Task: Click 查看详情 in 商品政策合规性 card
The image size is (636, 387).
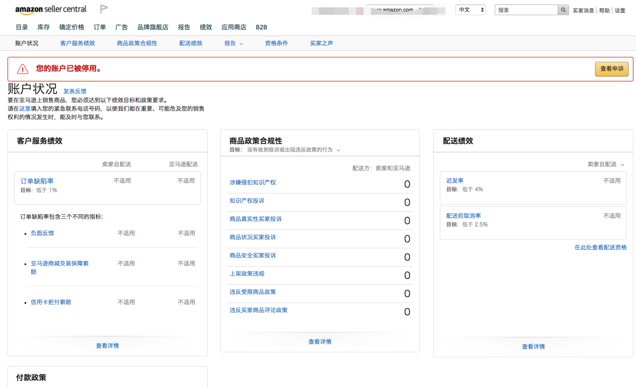Action: pos(320,342)
